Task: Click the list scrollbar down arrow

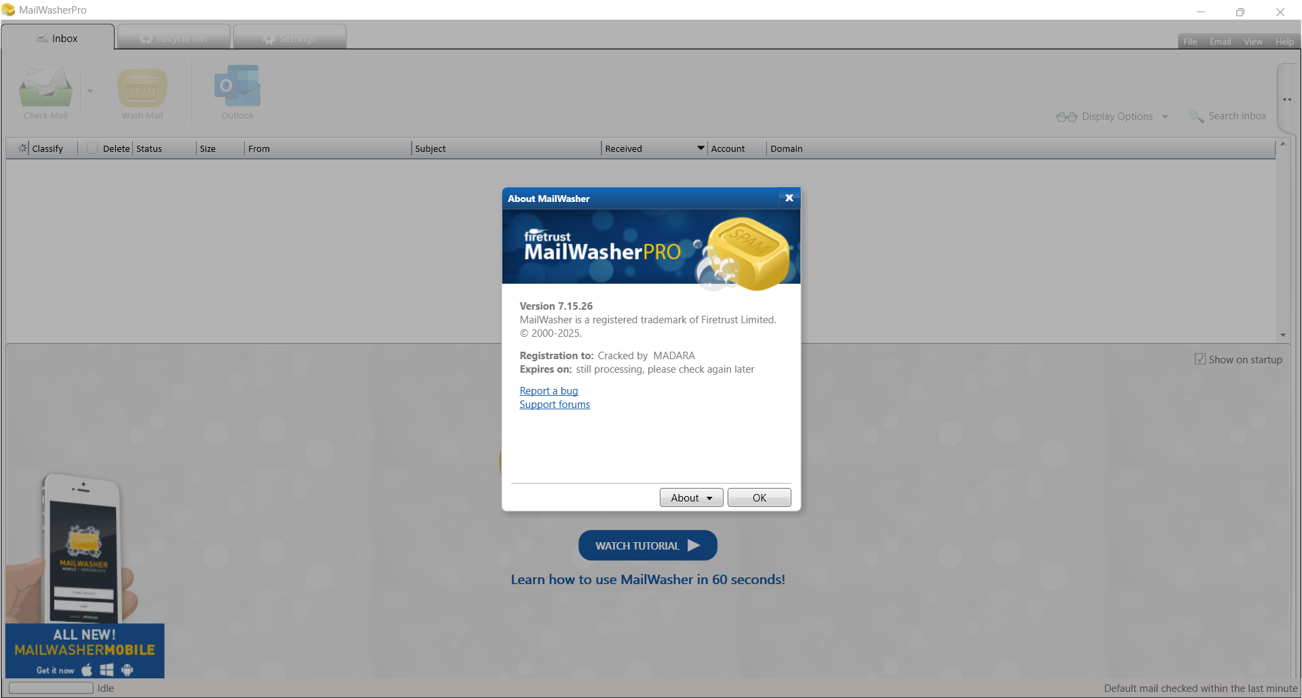Action: (1282, 335)
